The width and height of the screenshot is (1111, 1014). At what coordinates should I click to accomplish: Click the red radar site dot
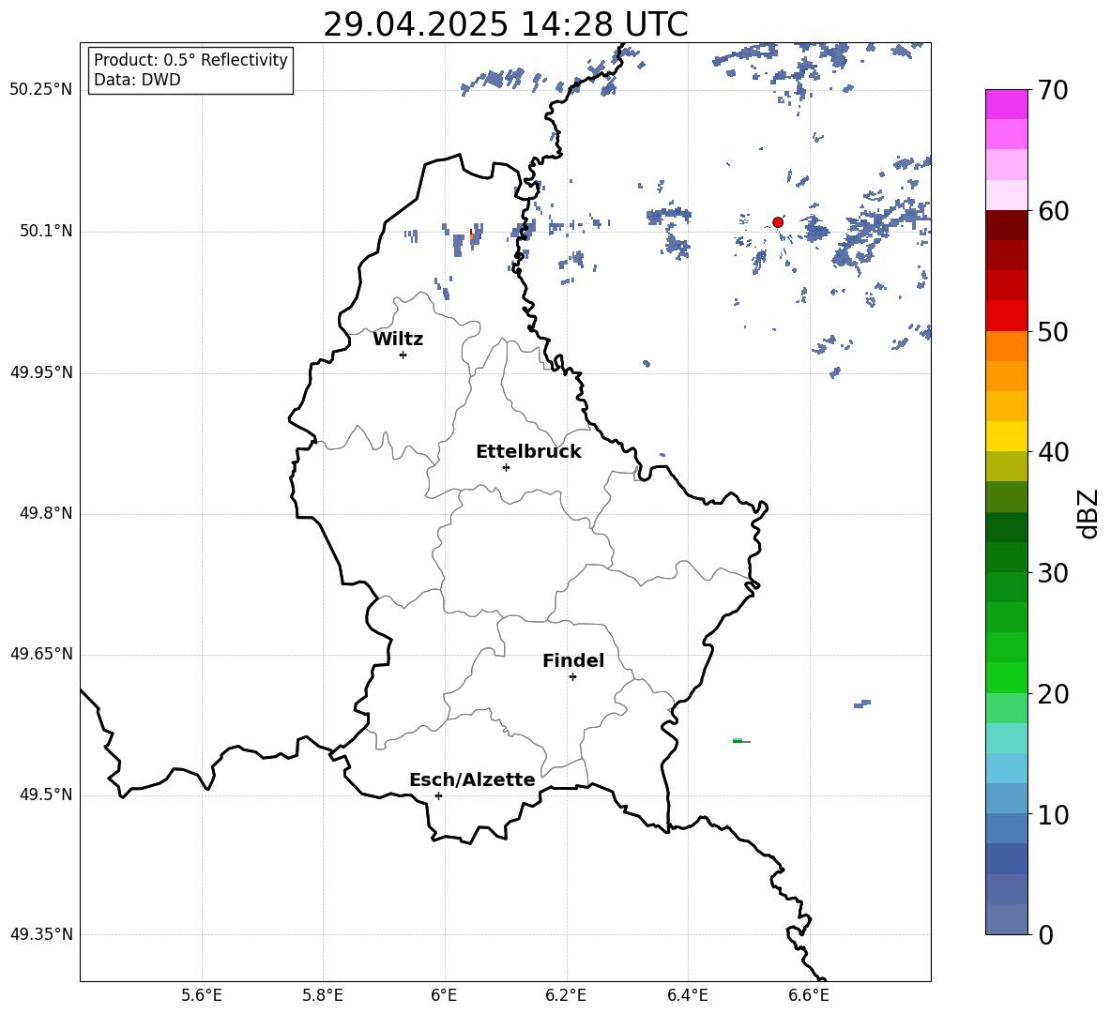click(777, 222)
